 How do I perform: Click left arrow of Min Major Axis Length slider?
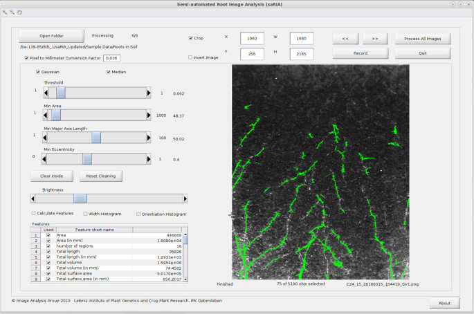pos(45,138)
